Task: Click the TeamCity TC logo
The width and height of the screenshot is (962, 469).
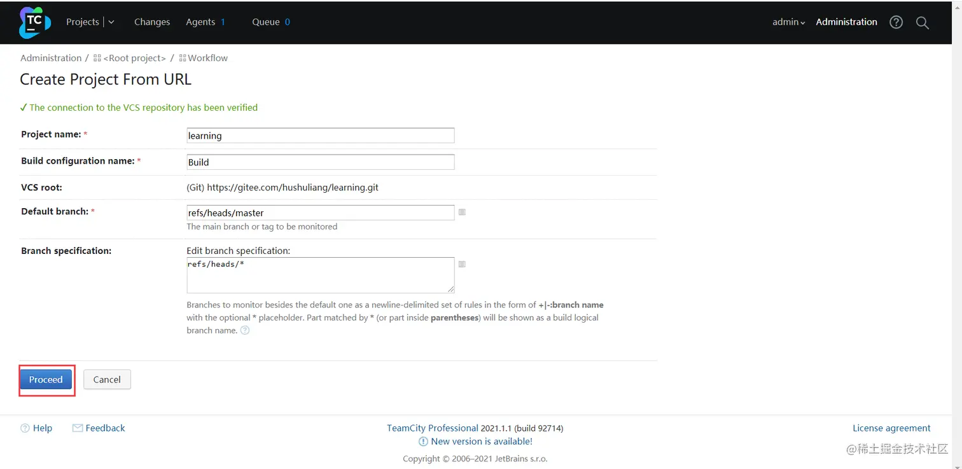Action: point(34,22)
